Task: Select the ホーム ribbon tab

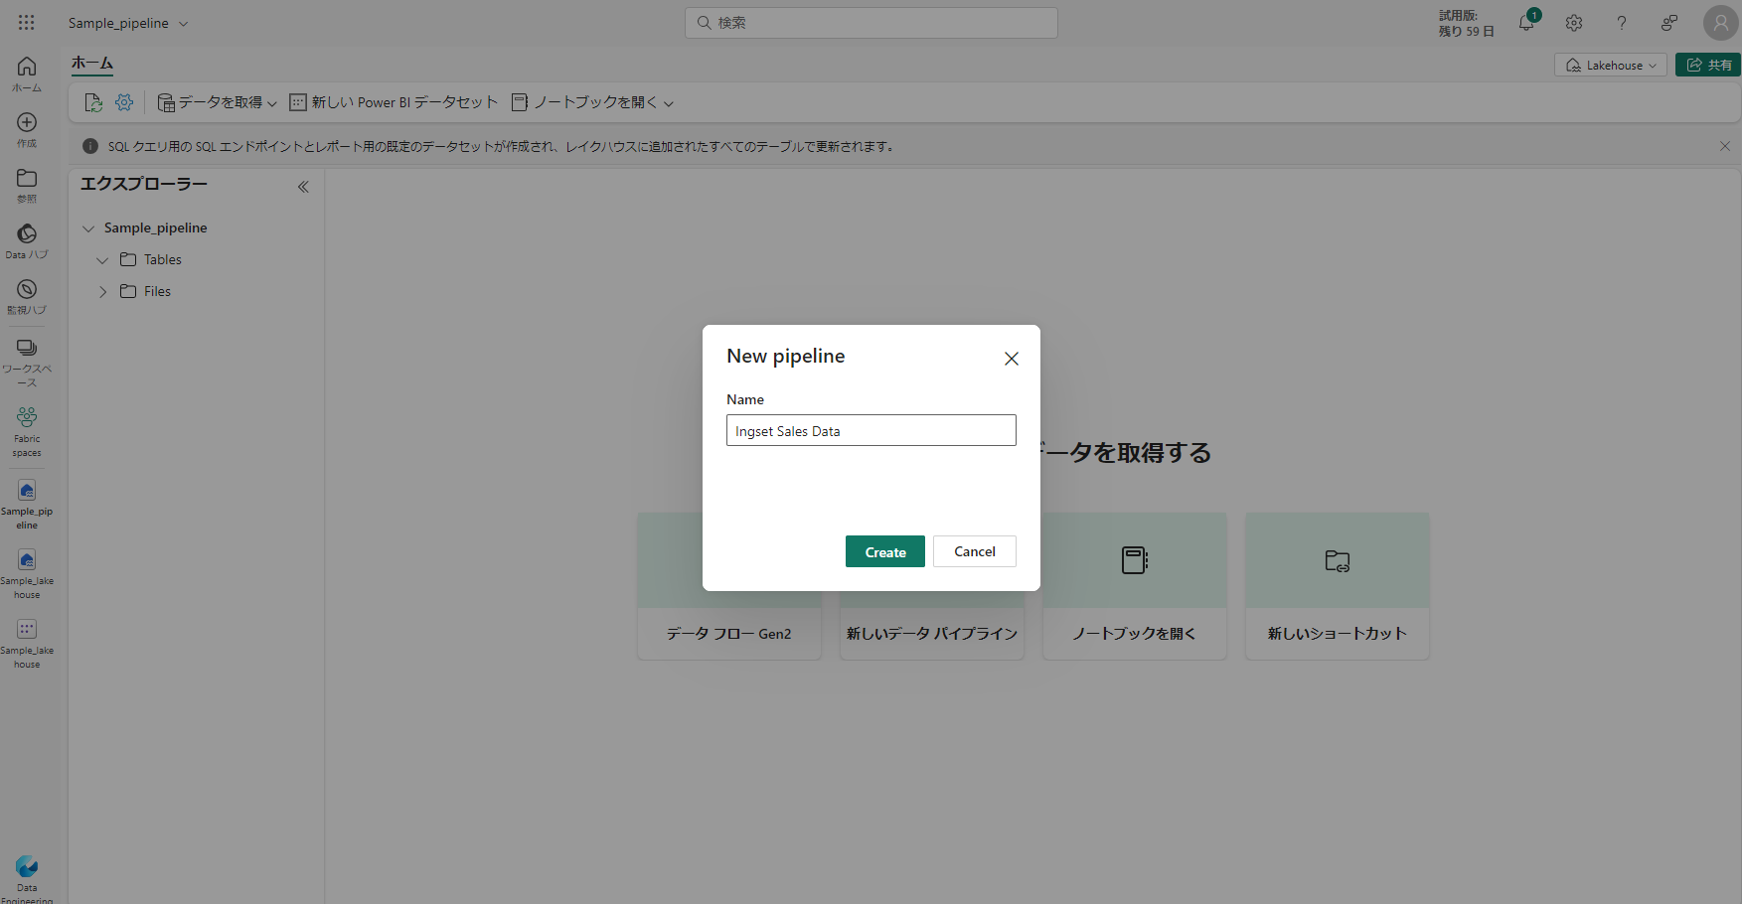Action: (x=92, y=64)
